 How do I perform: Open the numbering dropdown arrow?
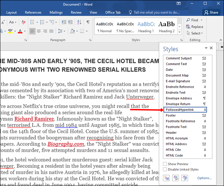coord(47,22)
